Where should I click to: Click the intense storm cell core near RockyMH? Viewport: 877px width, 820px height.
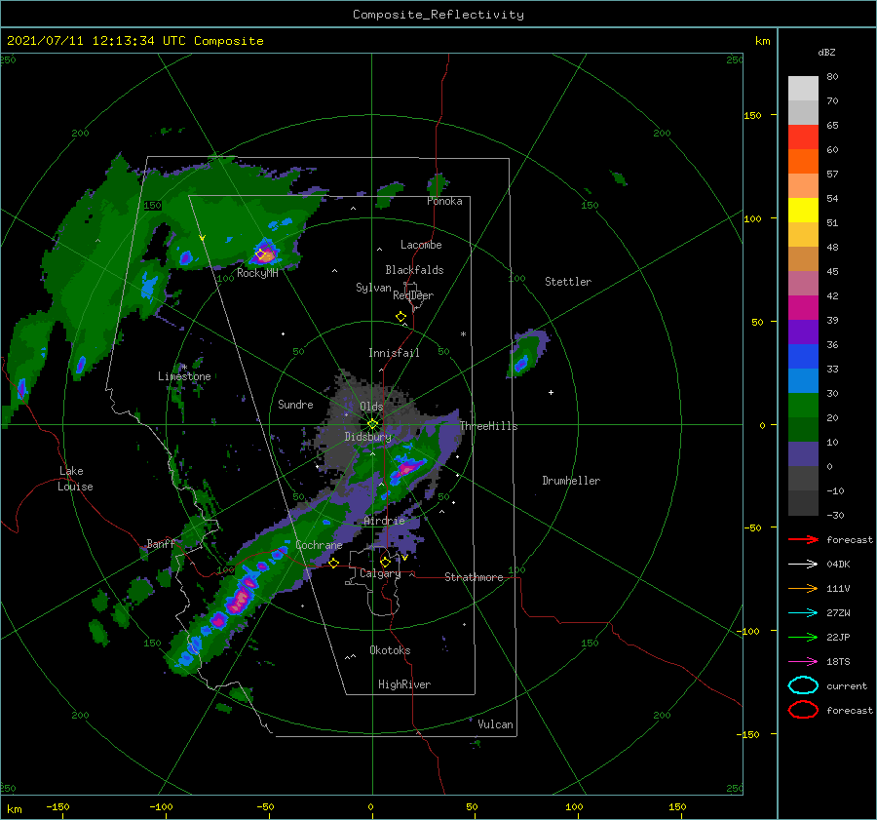tap(267, 254)
